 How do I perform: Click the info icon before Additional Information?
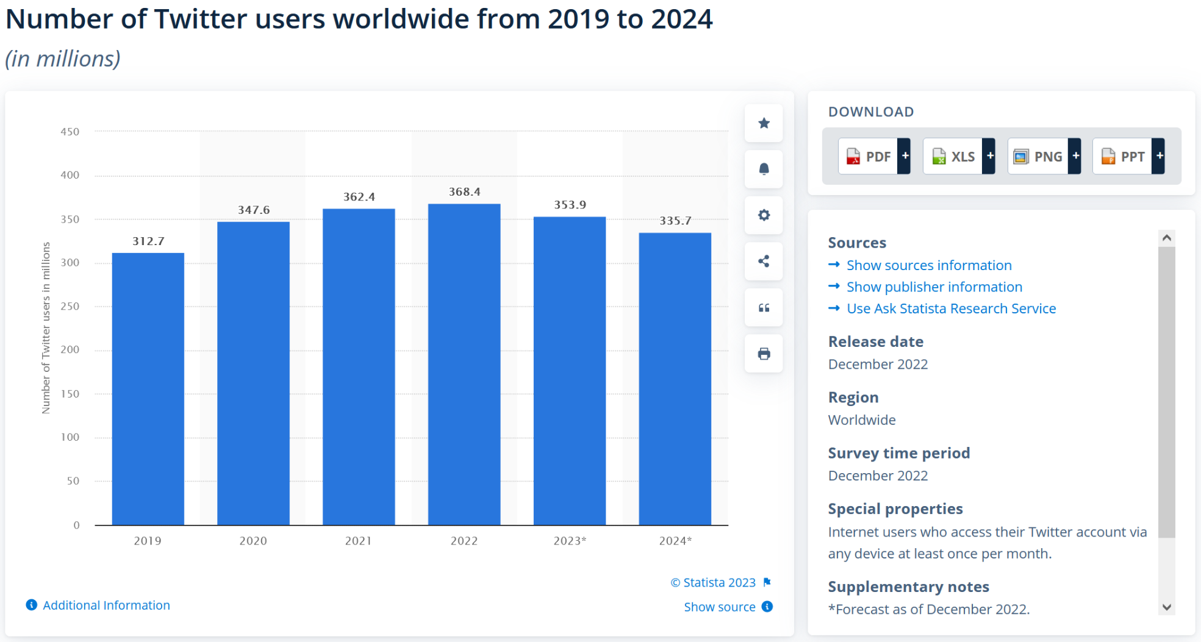(x=32, y=605)
